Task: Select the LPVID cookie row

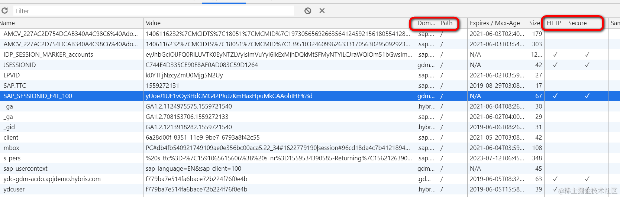Action: coord(310,75)
